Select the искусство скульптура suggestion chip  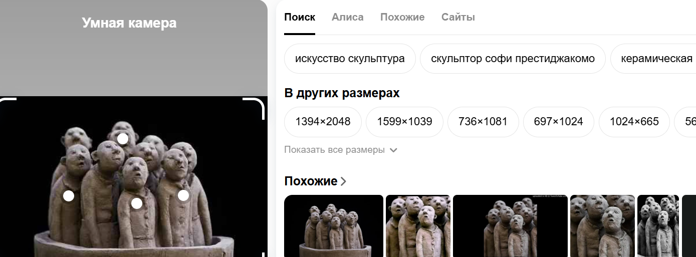(x=350, y=59)
